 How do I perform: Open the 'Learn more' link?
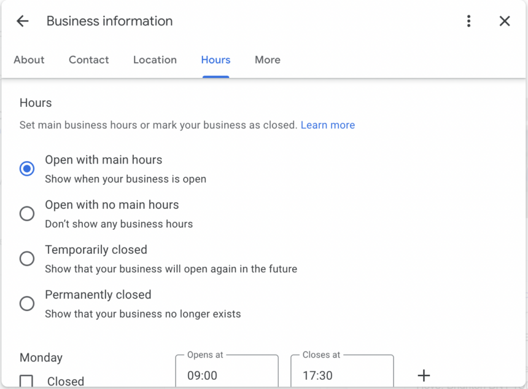point(328,125)
